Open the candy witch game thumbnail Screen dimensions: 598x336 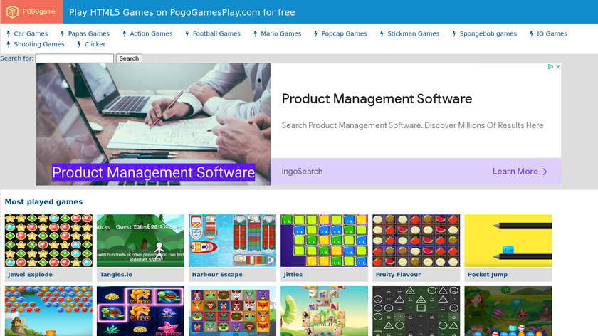pyautogui.click(x=508, y=311)
